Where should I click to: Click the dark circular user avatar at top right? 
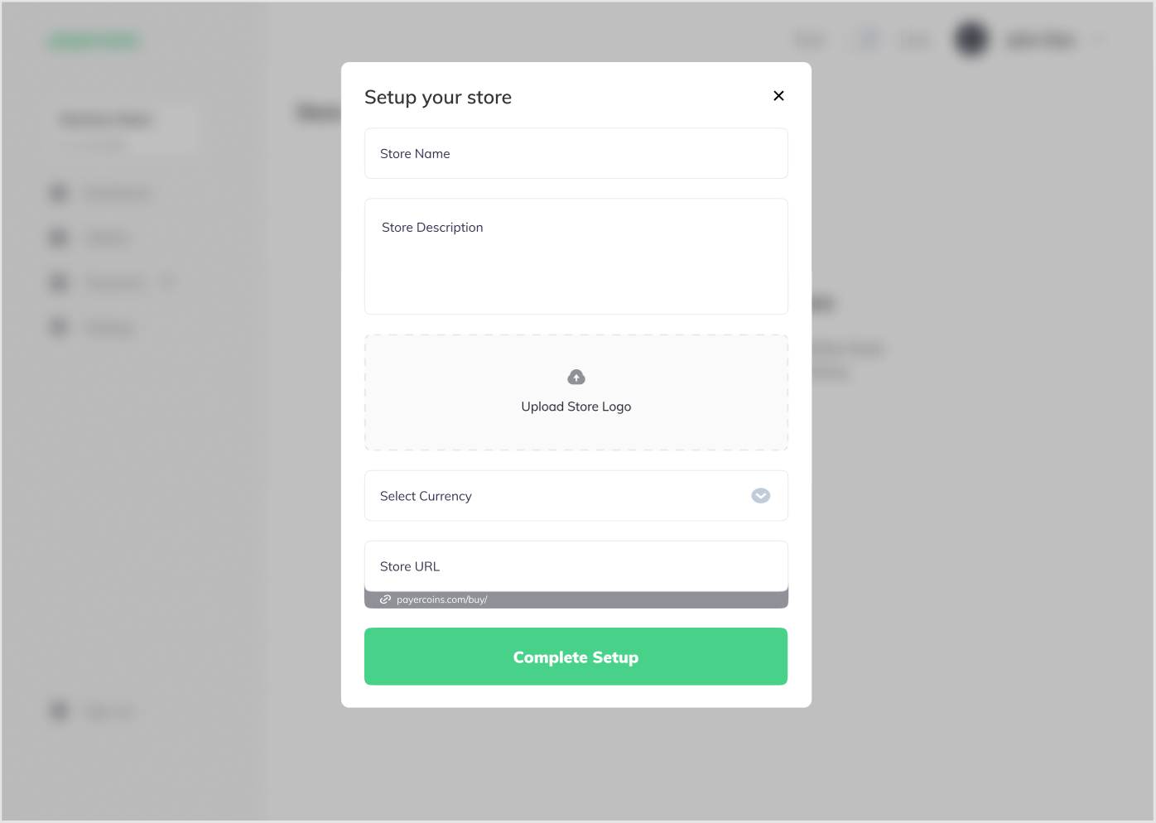970,38
